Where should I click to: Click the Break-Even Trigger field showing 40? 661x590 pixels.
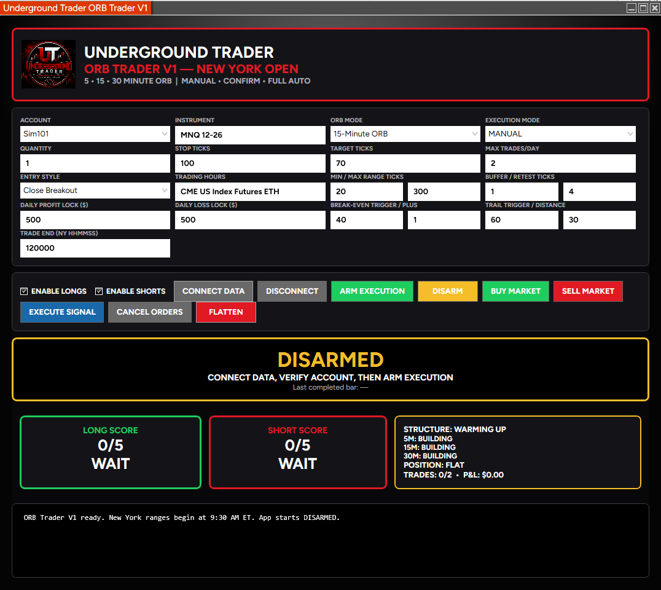pyautogui.click(x=367, y=220)
